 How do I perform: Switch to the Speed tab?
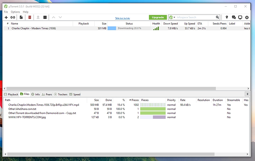point(75,94)
